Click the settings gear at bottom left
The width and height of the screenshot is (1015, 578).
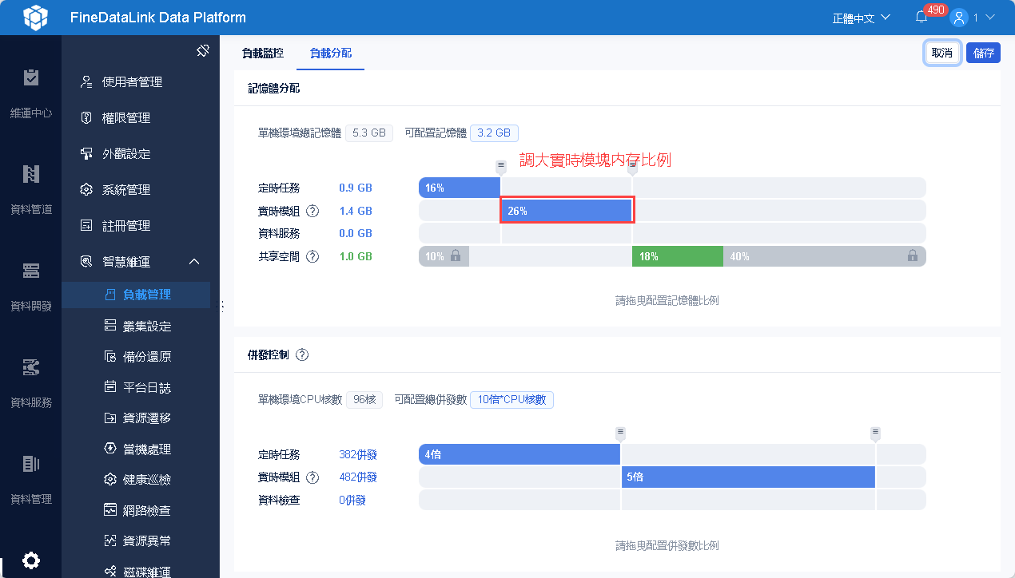[x=31, y=560]
